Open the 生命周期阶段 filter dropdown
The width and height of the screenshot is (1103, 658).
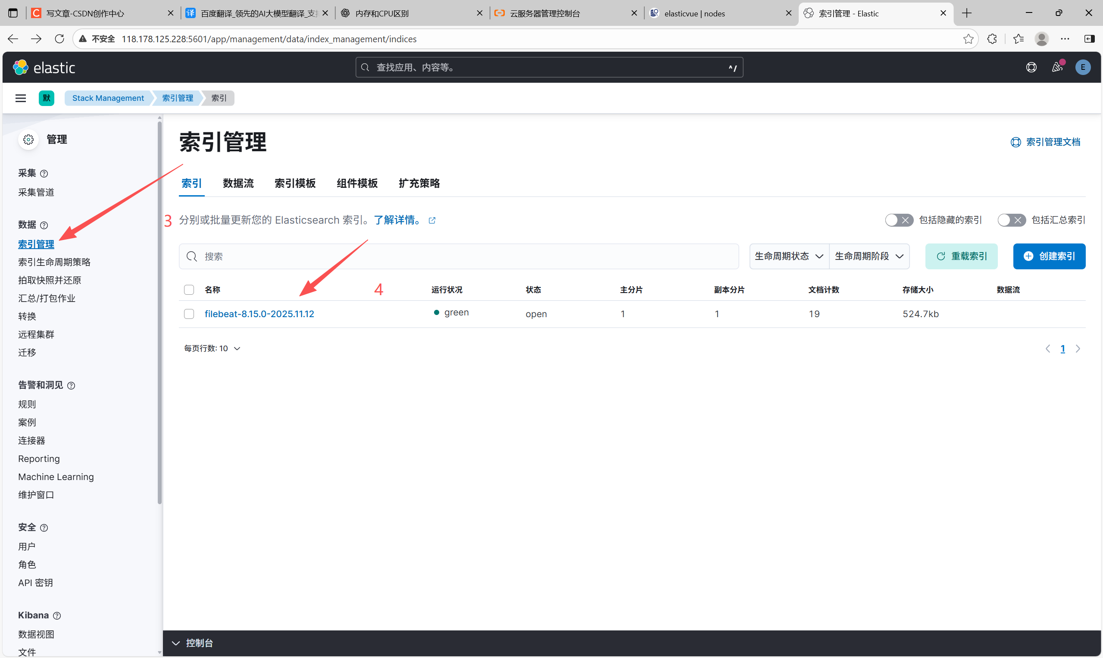pyautogui.click(x=869, y=256)
